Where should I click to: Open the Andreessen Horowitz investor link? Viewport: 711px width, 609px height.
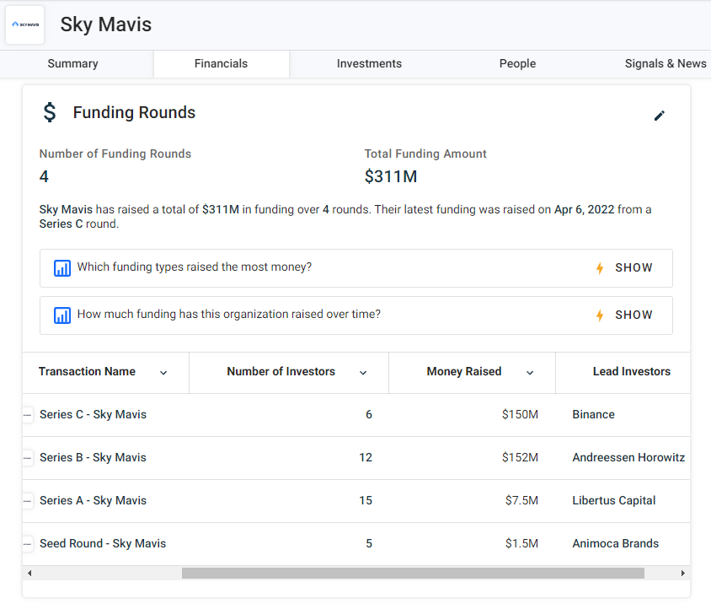(x=628, y=458)
